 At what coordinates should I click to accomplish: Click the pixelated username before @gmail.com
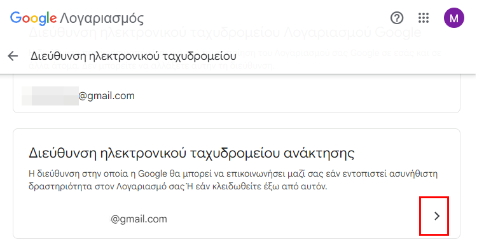pyautogui.click(x=50, y=96)
